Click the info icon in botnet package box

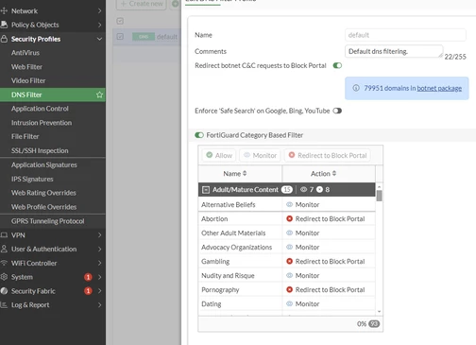click(356, 88)
